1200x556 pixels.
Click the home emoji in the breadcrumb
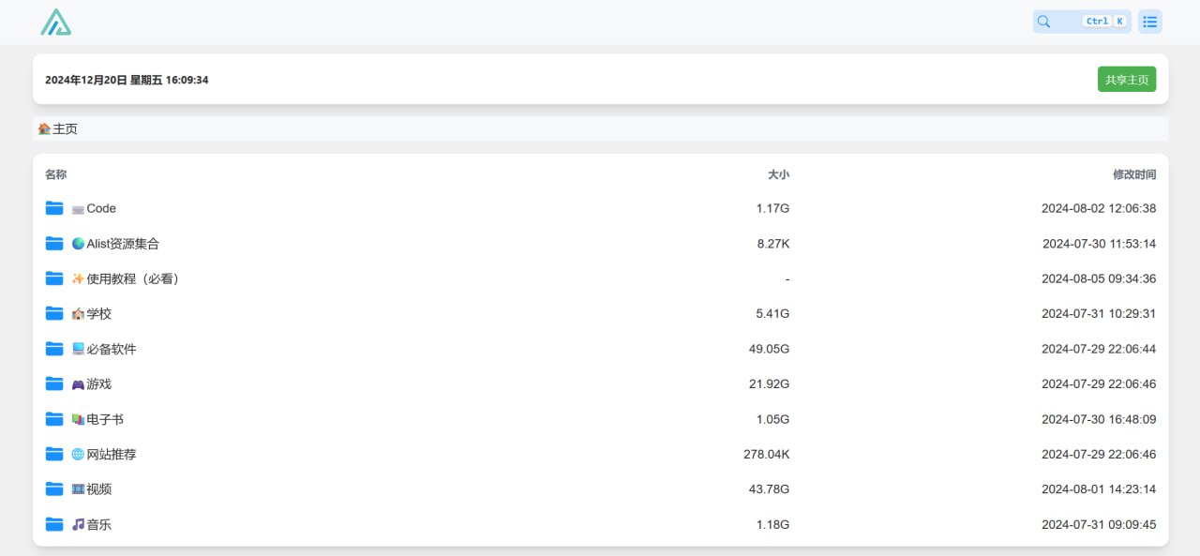point(44,128)
